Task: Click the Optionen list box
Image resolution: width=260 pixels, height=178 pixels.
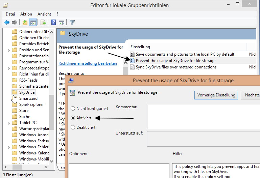Action: [x=119, y=171]
